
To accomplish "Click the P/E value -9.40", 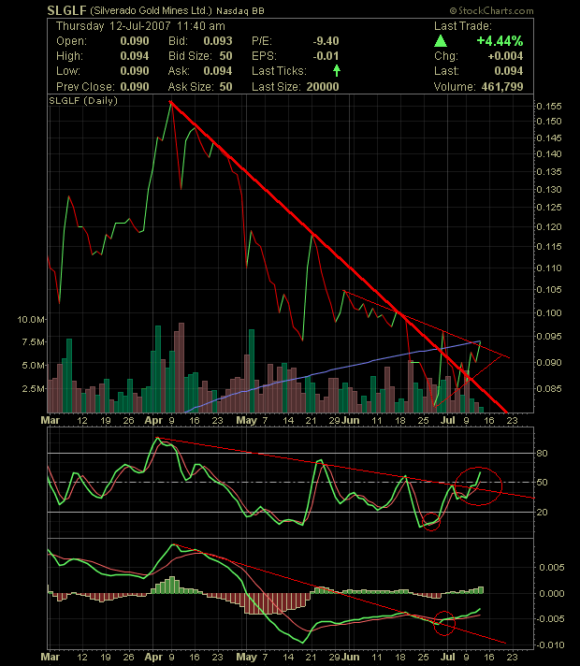I will [x=326, y=41].
